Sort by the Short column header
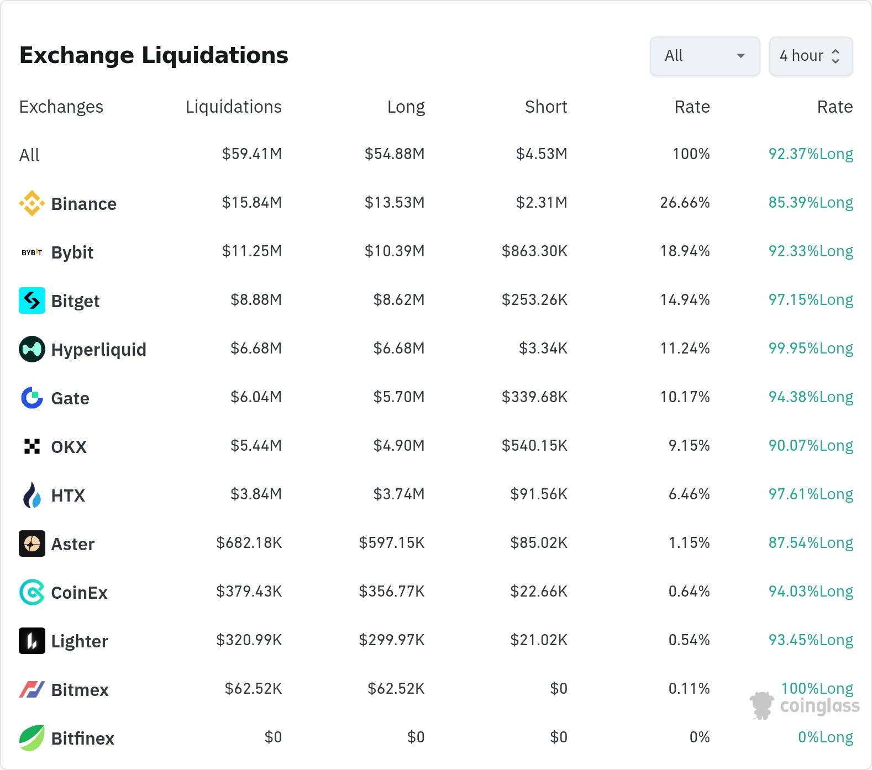872x770 pixels. tap(545, 107)
